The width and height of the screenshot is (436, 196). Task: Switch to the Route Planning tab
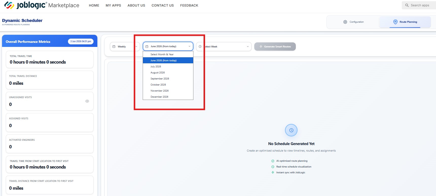coord(405,22)
